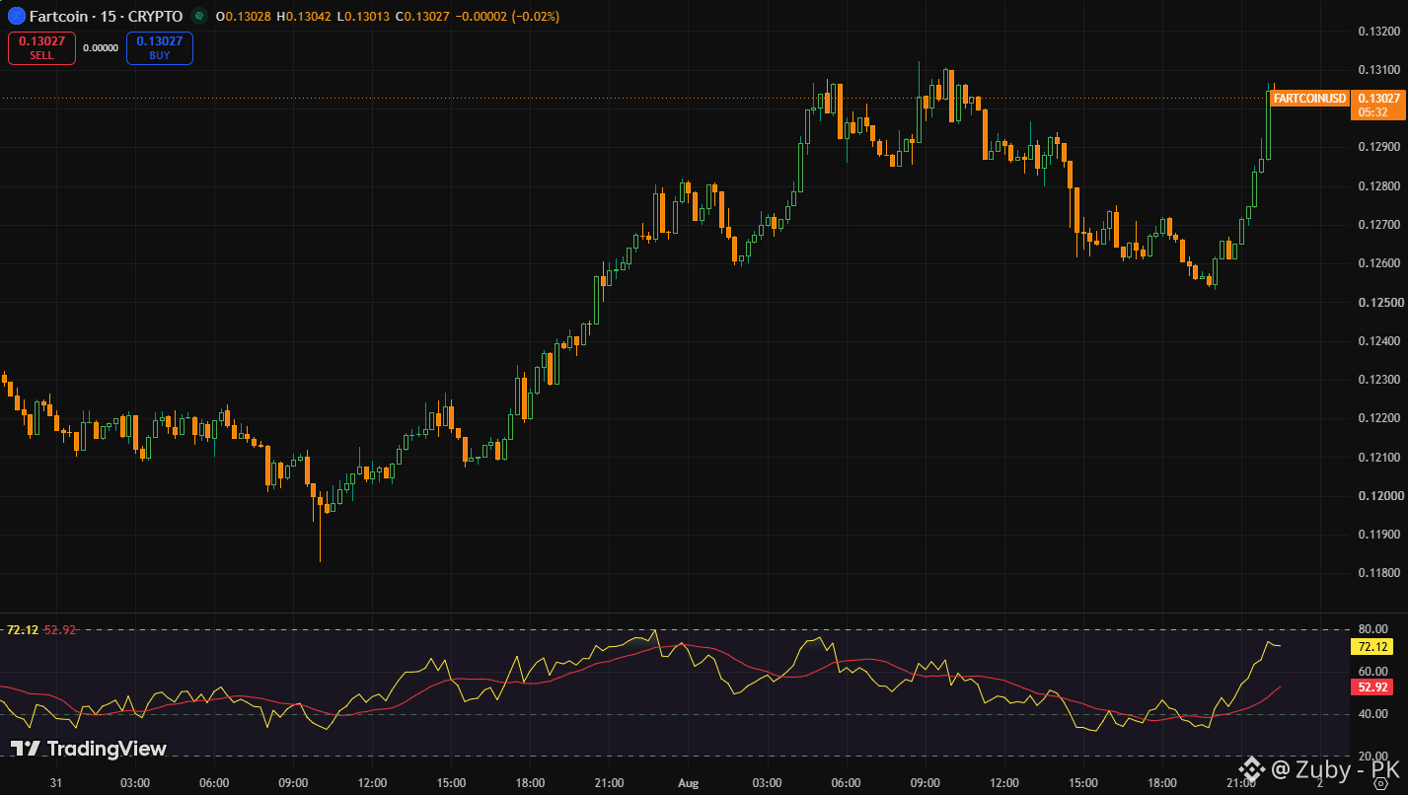Viewport: 1408px width, 795px height.
Task: Click the green market status icon beside CRYPTO
Action: [199, 16]
